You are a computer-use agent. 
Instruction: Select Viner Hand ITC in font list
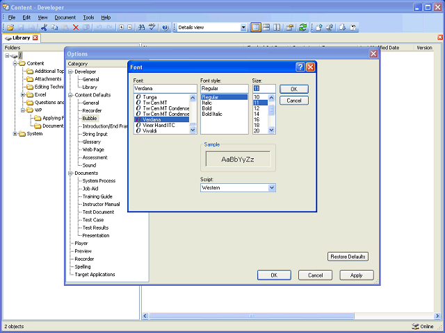(x=159, y=125)
